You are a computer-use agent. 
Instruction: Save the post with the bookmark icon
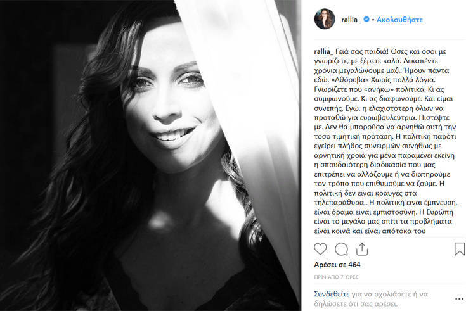pos(460,249)
